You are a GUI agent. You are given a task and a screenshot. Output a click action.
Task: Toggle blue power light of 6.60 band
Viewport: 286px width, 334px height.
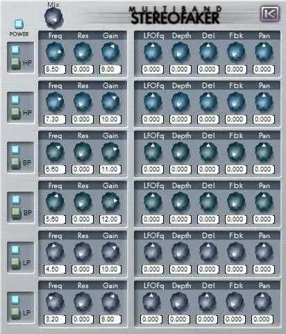pyautogui.click(x=15, y=149)
